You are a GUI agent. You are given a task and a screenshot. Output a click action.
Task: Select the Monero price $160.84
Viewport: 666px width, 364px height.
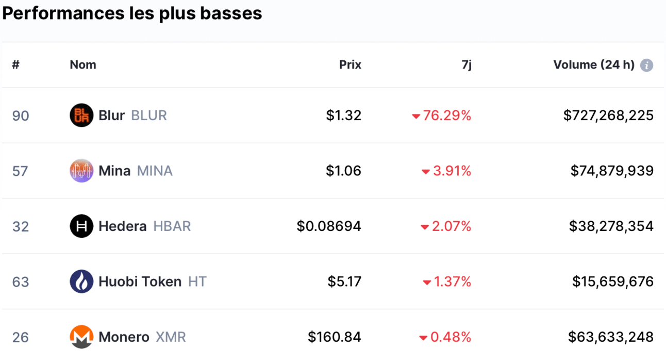coord(335,337)
